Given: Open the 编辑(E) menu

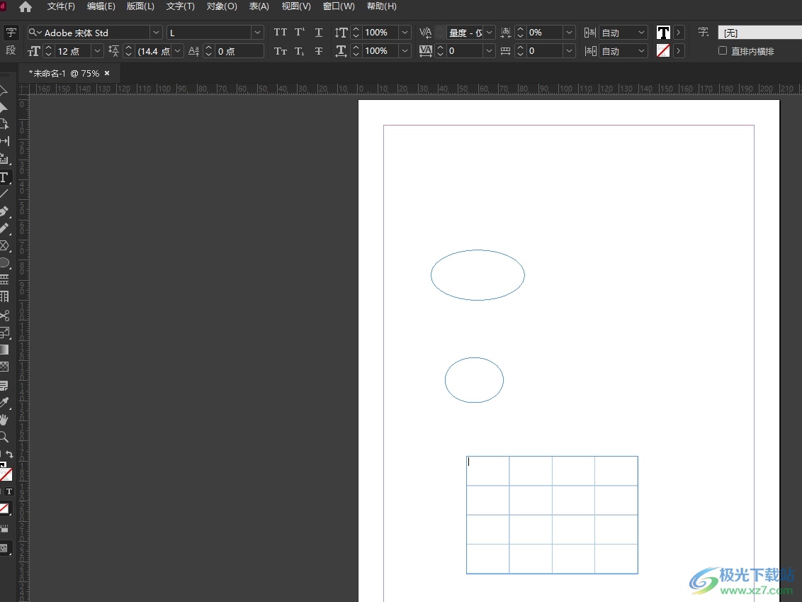Looking at the screenshot, I should [101, 6].
